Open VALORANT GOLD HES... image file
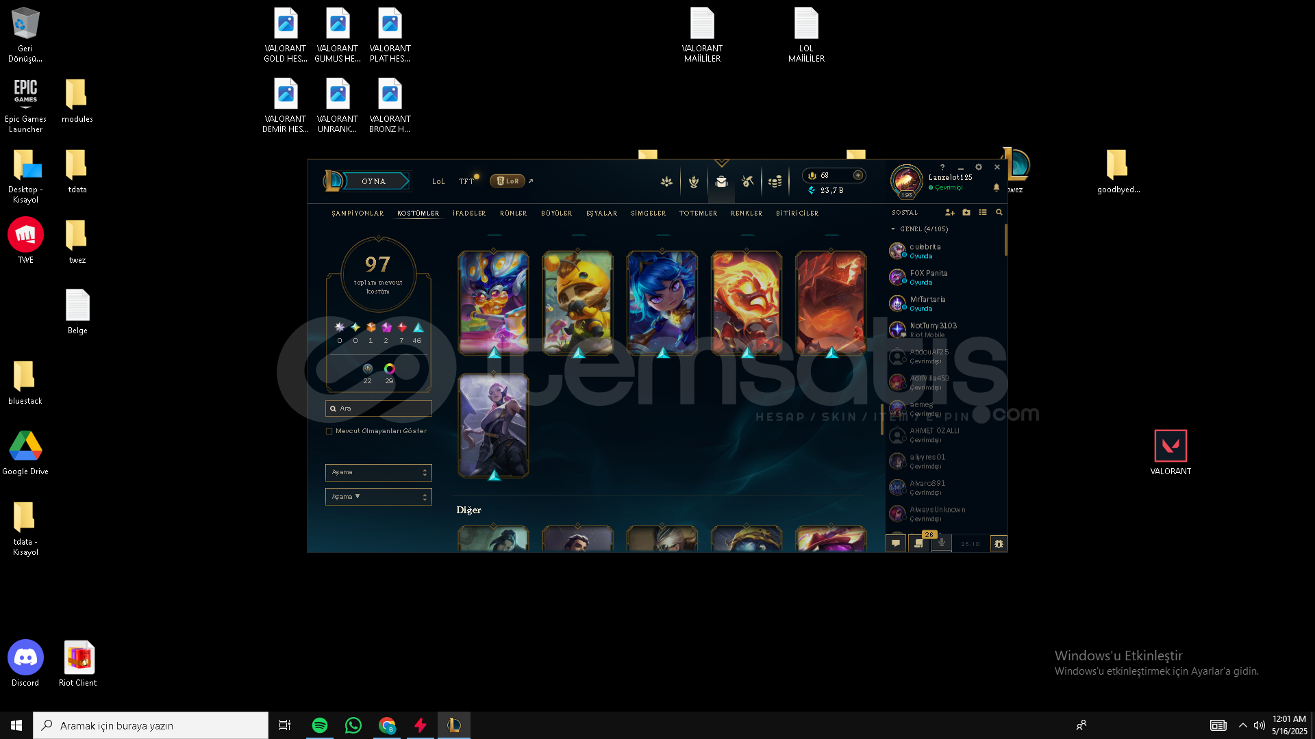Image resolution: width=1315 pixels, height=739 pixels. coord(286,34)
